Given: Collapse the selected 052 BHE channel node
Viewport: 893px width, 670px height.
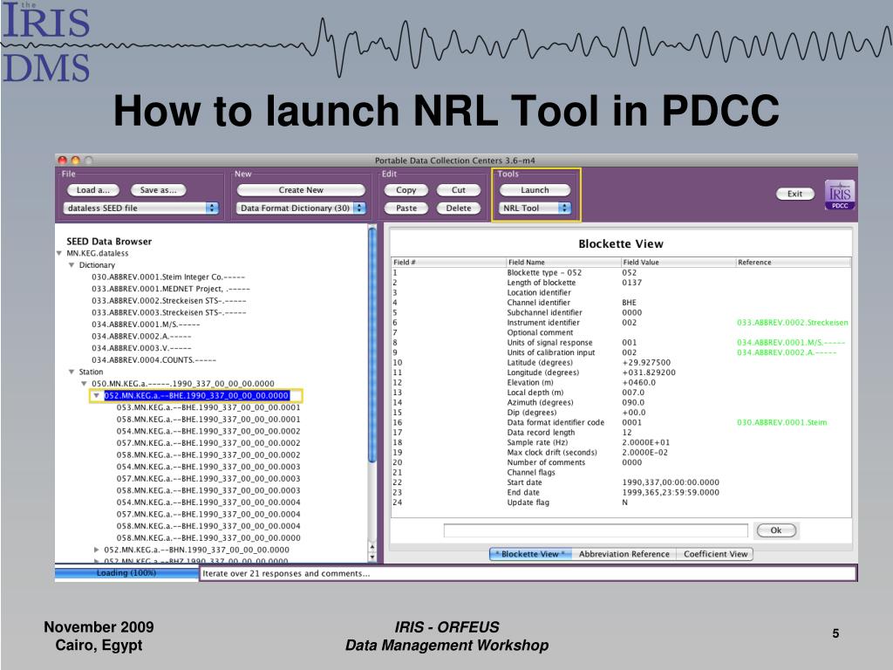Looking at the screenshot, I should click(x=97, y=395).
